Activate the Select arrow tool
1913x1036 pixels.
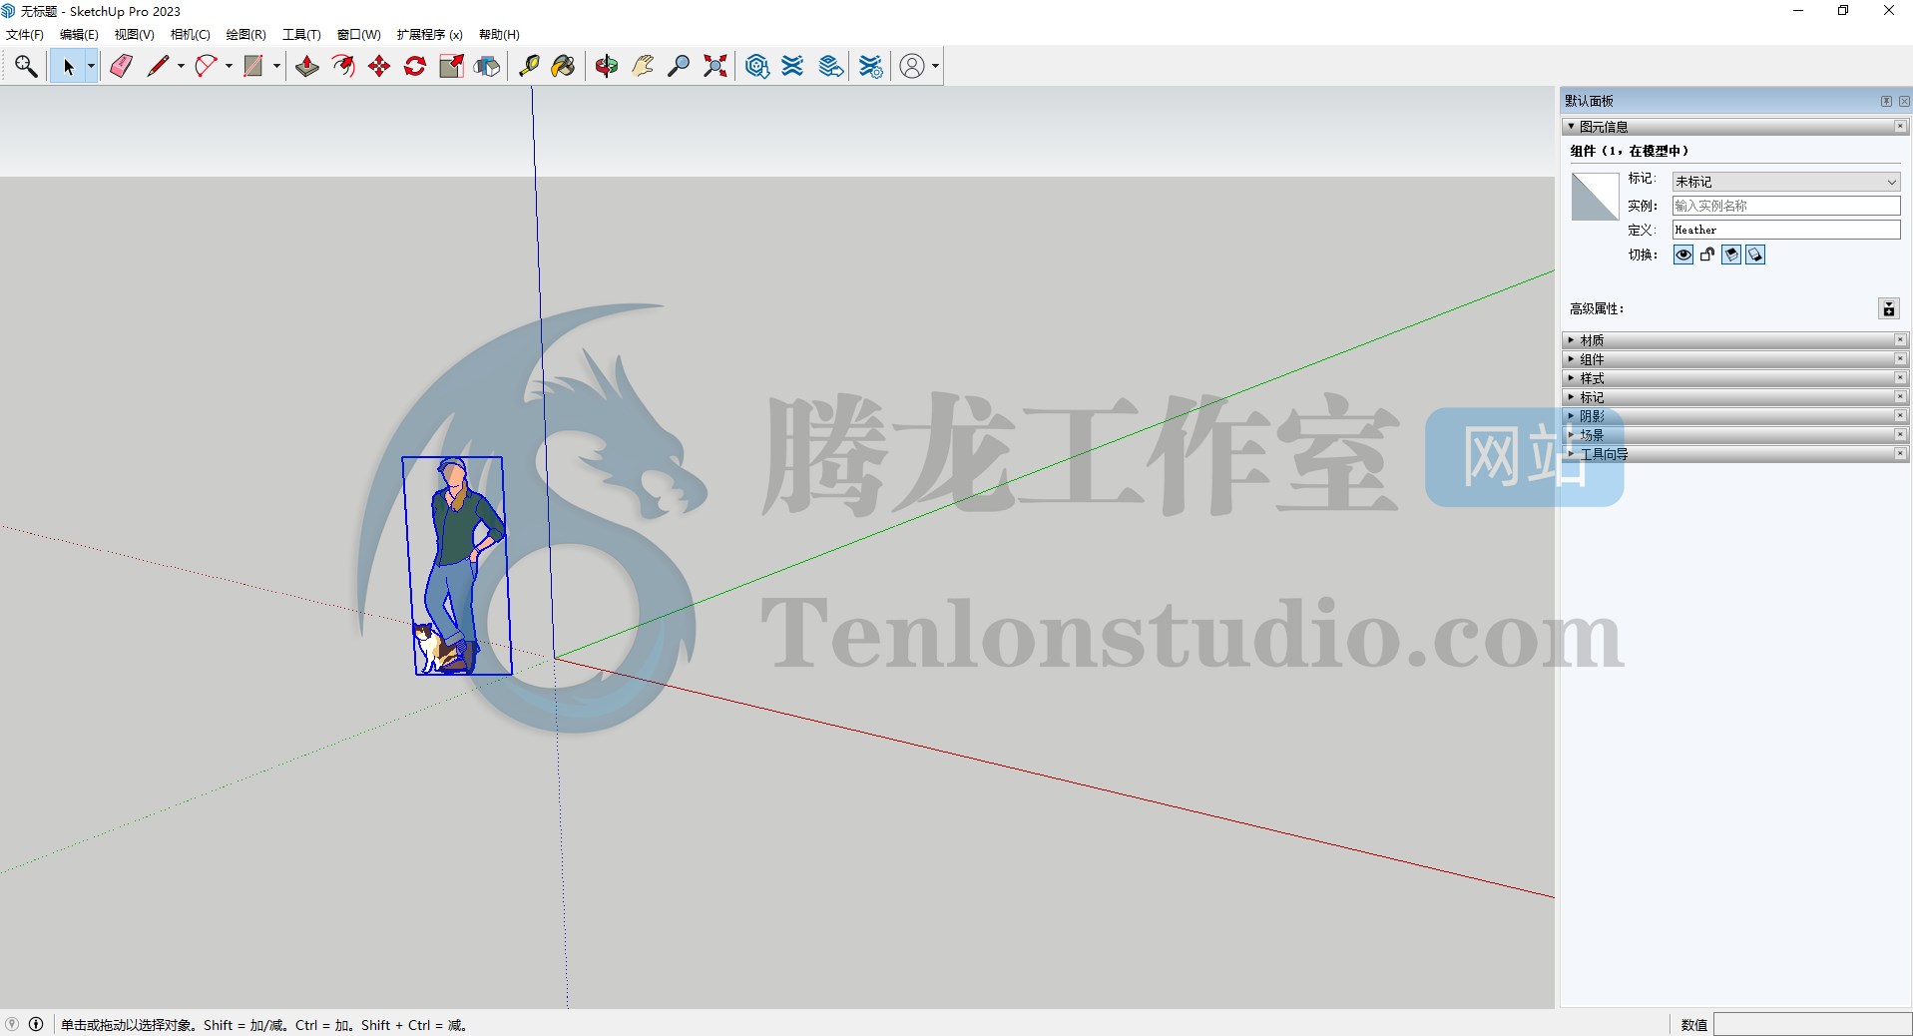click(68, 66)
